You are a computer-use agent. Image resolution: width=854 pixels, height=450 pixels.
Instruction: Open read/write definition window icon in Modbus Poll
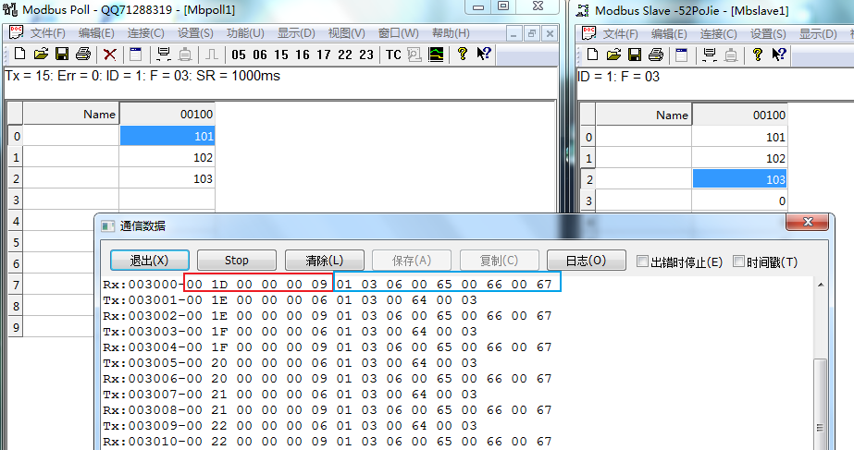point(136,54)
